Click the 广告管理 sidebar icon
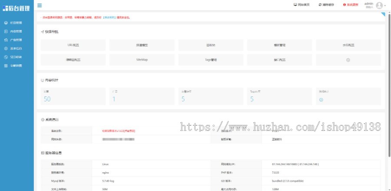The width and height of the screenshot is (391, 191). [x=6, y=40]
